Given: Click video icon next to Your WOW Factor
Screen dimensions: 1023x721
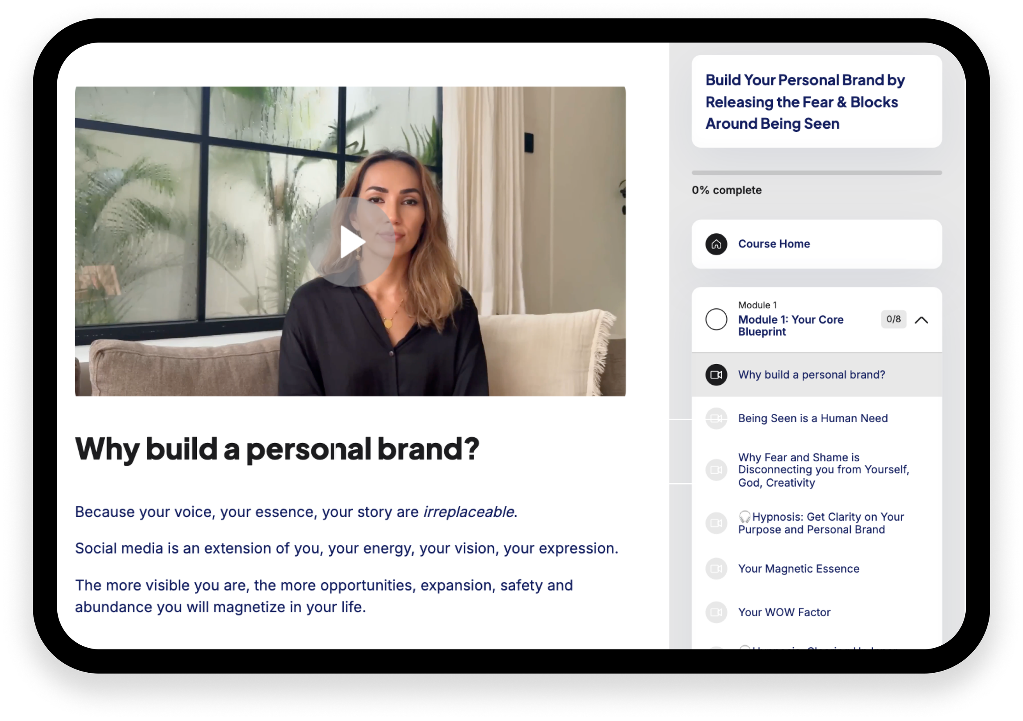Looking at the screenshot, I should click(x=717, y=613).
